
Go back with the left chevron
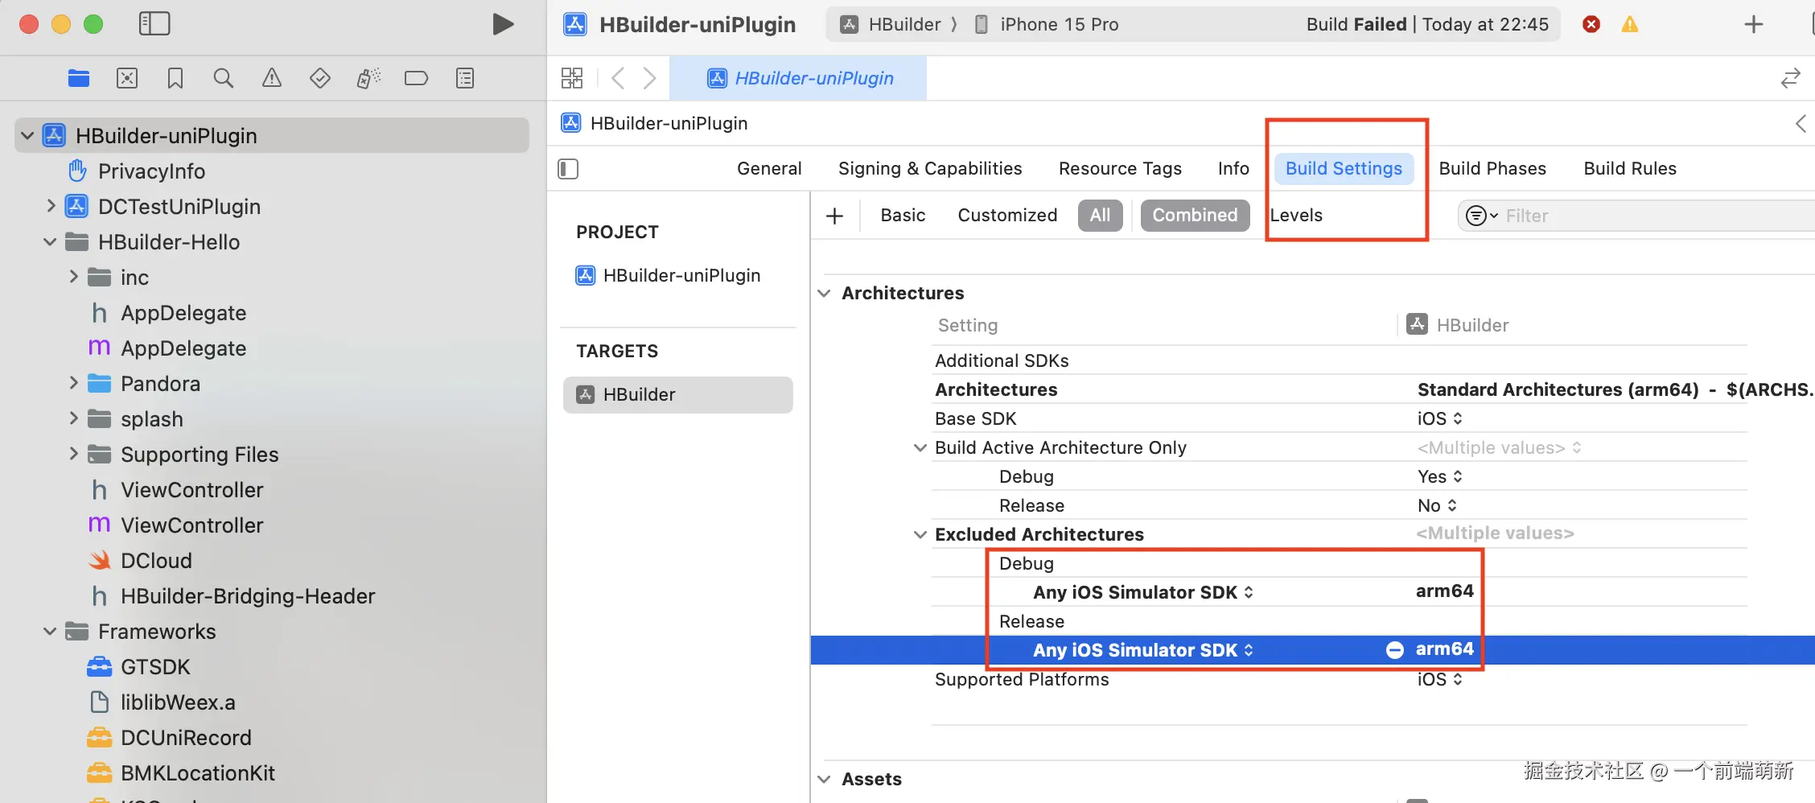click(x=618, y=78)
